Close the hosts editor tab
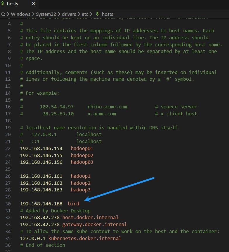The width and height of the screenshot is (229, 252). coord(34,3)
